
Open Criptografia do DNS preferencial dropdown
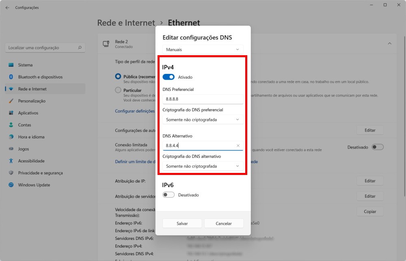pos(203,120)
